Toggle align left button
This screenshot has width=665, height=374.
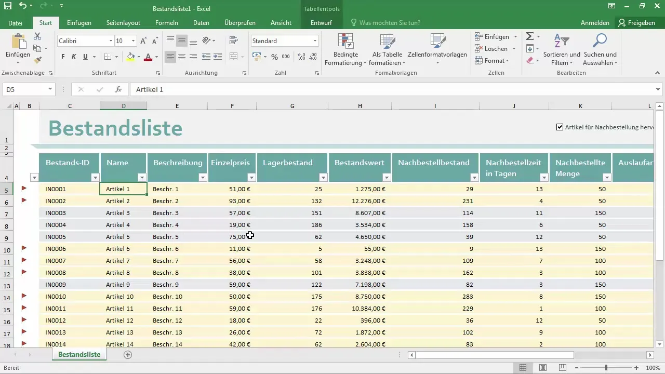pos(170,57)
